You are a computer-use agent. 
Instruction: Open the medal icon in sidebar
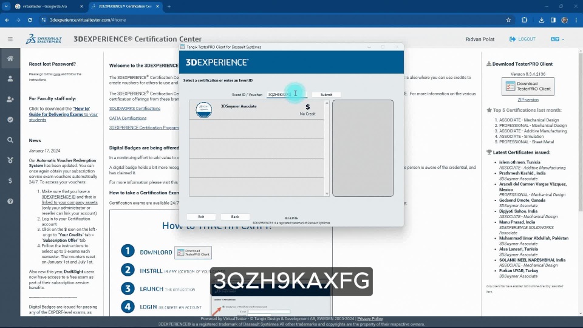pos(10,160)
